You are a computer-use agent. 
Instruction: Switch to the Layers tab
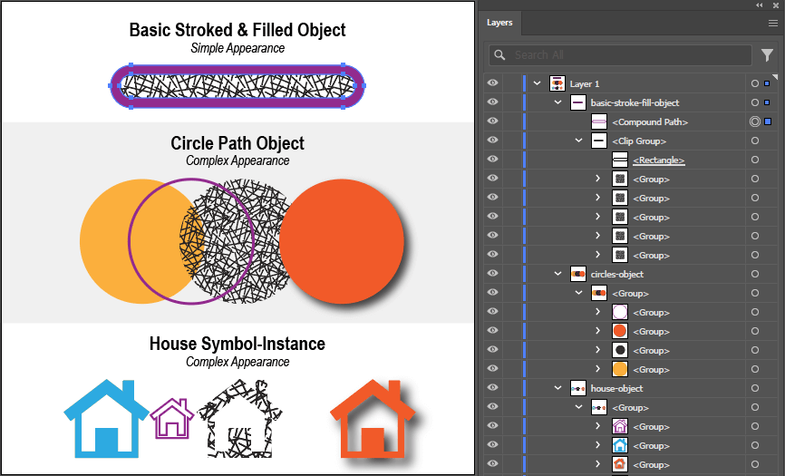(x=499, y=23)
